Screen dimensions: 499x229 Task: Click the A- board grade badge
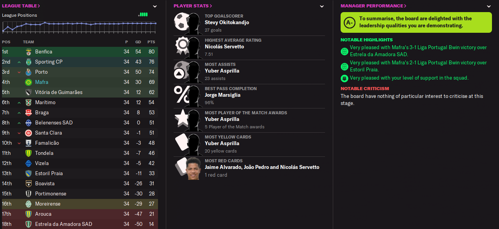click(350, 23)
